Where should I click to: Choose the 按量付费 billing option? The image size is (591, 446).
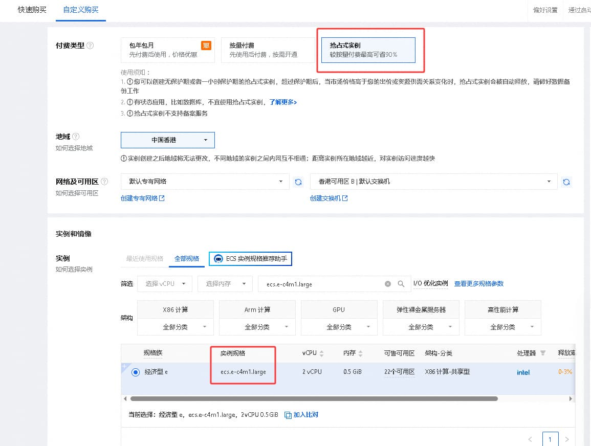point(268,50)
